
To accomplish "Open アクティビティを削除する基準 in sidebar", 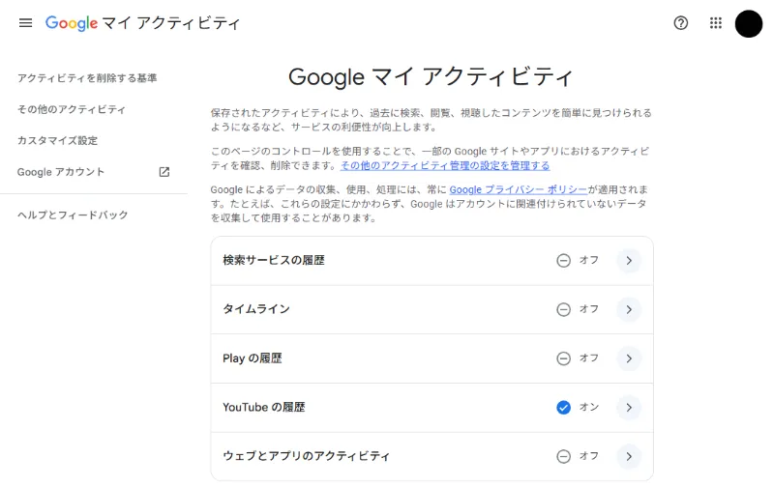I will (87, 78).
